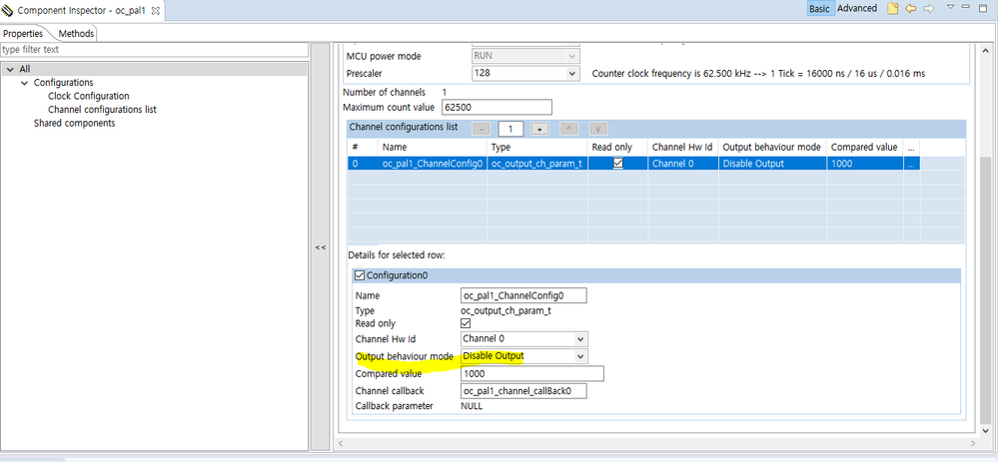Click Channel 0 table cell
Screen dimensions: 998x462
pyautogui.click(x=683, y=164)
